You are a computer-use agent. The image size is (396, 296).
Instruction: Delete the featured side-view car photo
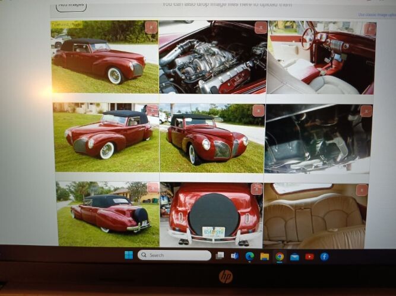(x=151, y=27)
